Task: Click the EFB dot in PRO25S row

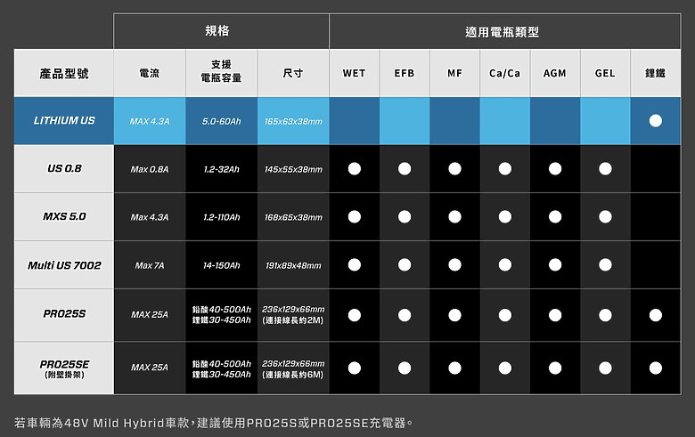Action: [x=405, y=315]
